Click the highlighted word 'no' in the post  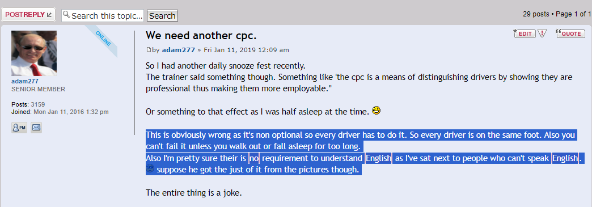(253, 158)
